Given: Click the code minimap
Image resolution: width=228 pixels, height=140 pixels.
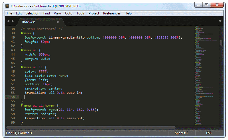Looking at the screenshot, I should [x=206, y=76].
